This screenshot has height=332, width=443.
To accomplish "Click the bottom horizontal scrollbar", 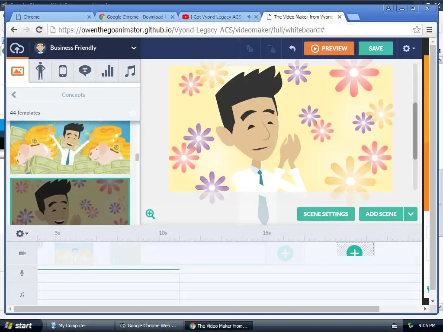I will point(196,309).
